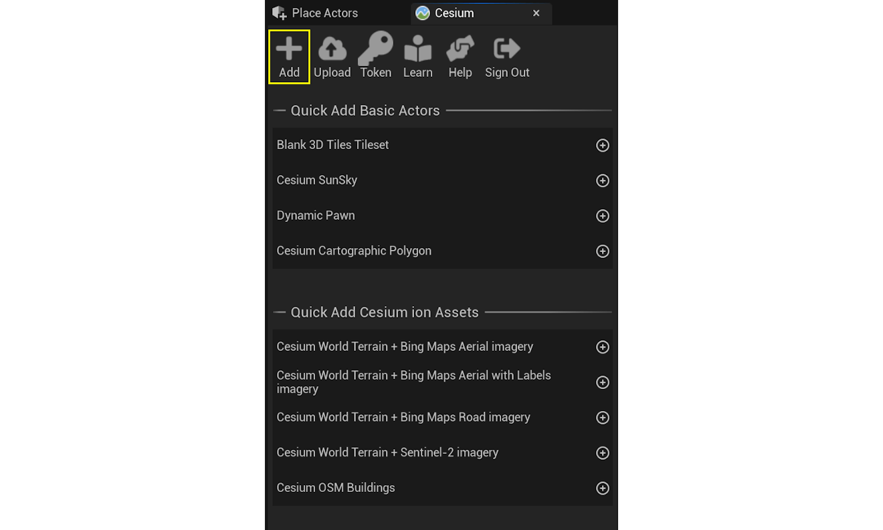Image resolution: width=883 pixels, height=530 pixels.
Task: Click the Cesium globe icon on the tab
Action: (x=422, y=13)
